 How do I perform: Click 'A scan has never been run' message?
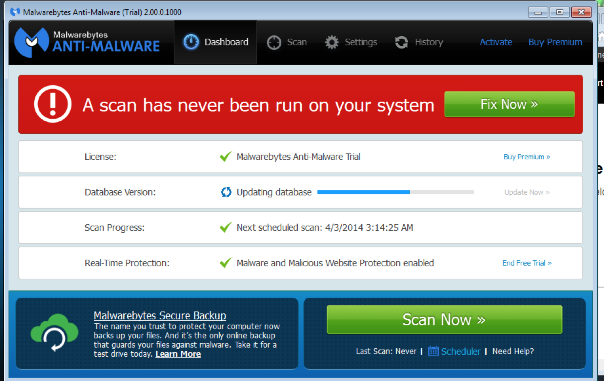click(258, 105)
